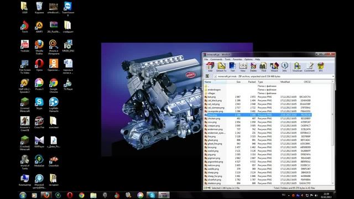Open the Favorites menu in WinRAR
The width and height of the screenshot is (354, 199).
pyautogui.click(x=237, y=59)
